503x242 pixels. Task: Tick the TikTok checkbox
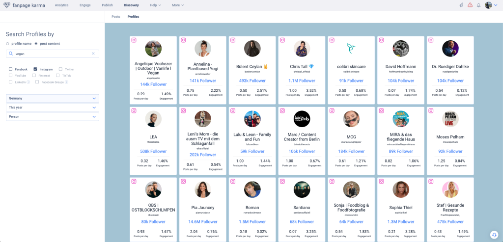point(57,76)
